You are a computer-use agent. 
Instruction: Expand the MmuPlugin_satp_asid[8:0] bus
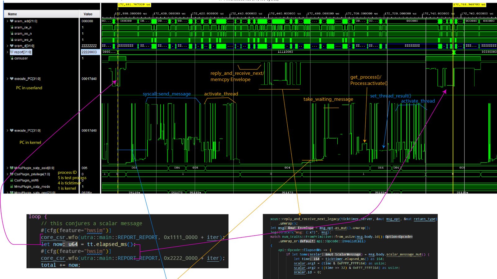(x=7, y=168)
